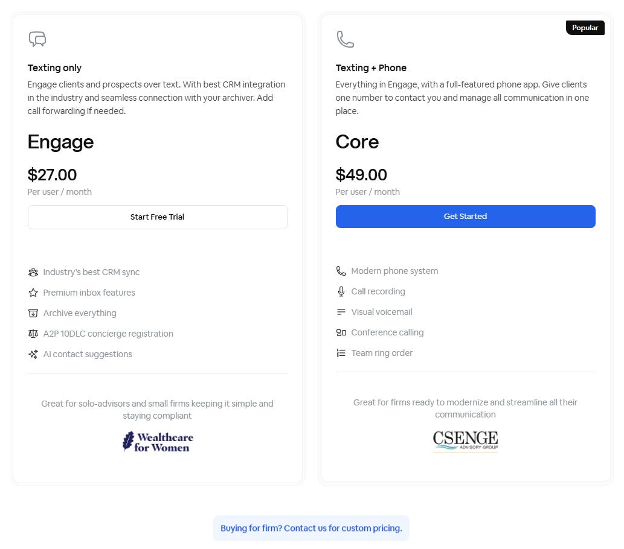Click the sparkle icon for Ai contact suggestions

click(33, 354)
